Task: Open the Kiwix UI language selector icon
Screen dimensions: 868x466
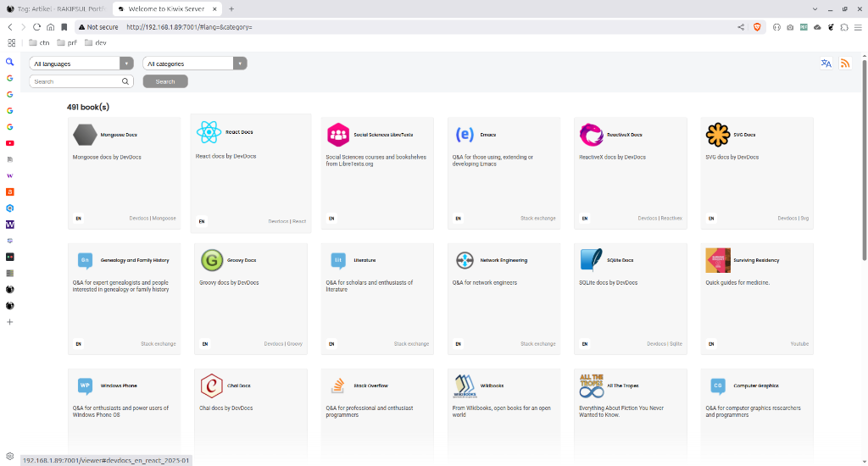Action: coord(826,64)
